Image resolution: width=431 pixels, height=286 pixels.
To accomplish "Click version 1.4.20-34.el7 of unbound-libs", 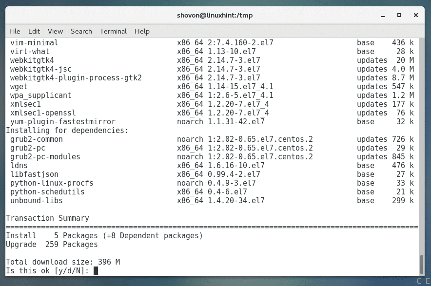I will (x=236, y=201).
